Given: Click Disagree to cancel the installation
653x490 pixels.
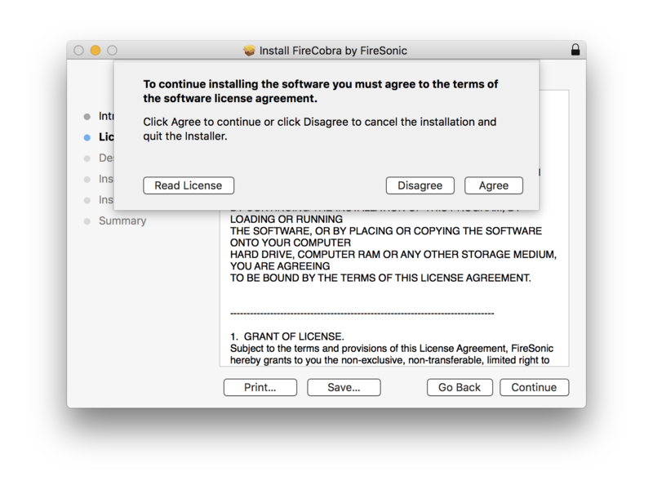Looking at the screenshot, I should tap(420, 185).
